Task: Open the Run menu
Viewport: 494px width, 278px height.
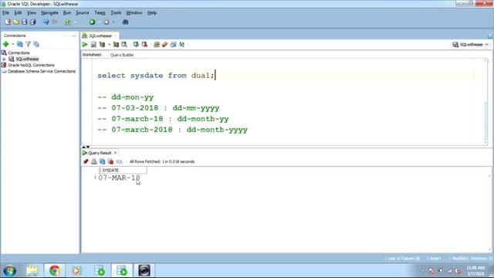Action: (67, 12)
